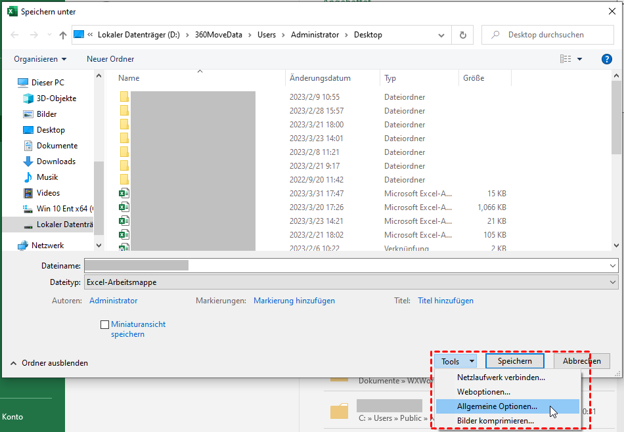The height and width of the screenshot is (432, 624).
Task: Open the Videos library in sidebar
Action: coord(48,193)
